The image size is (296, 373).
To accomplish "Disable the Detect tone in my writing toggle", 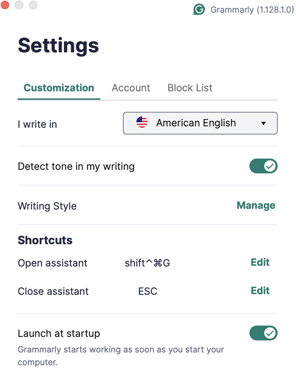I will point(264,166).
